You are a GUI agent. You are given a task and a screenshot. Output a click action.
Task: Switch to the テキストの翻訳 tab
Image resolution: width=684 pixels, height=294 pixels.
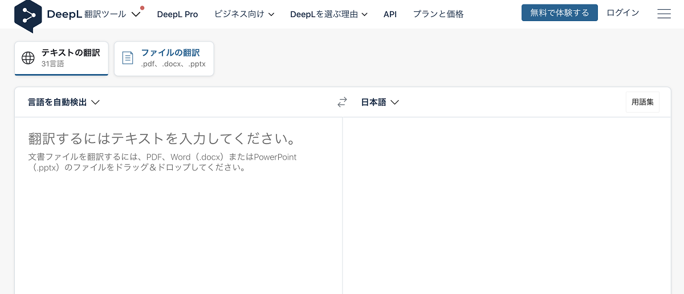[x=62, y=58]
